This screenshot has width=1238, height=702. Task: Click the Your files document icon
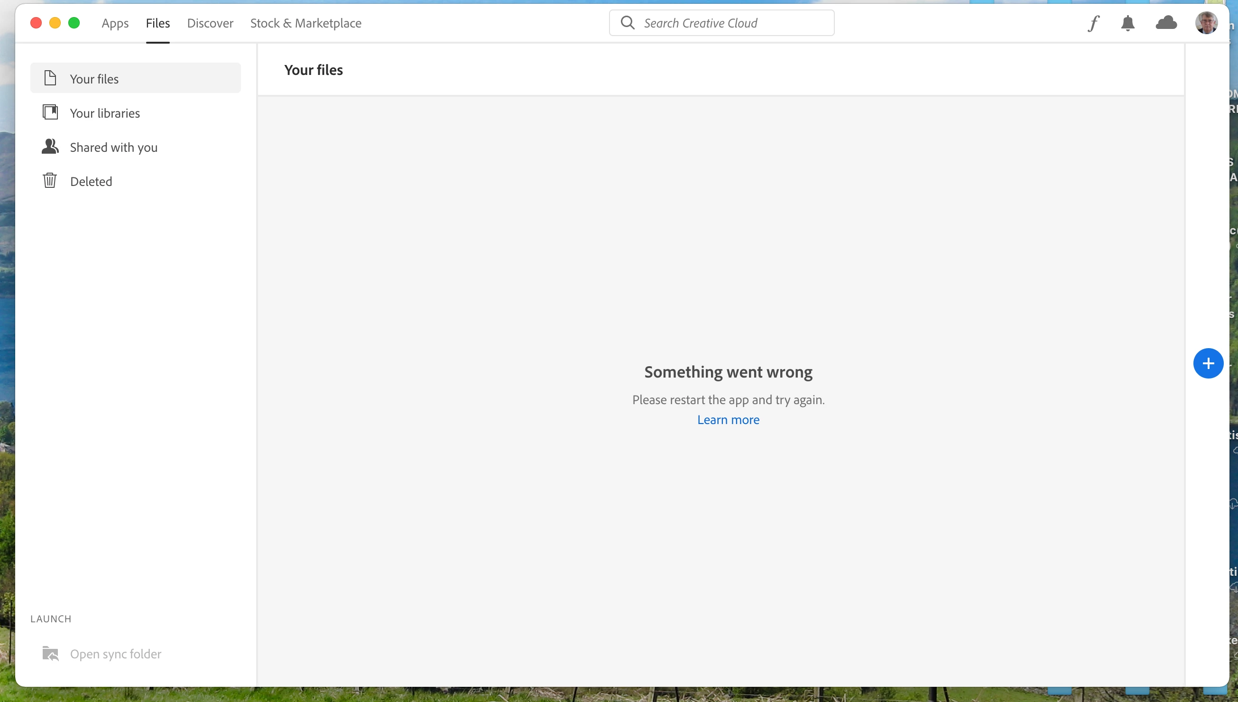pyautogui.click(x=50, y=78)
